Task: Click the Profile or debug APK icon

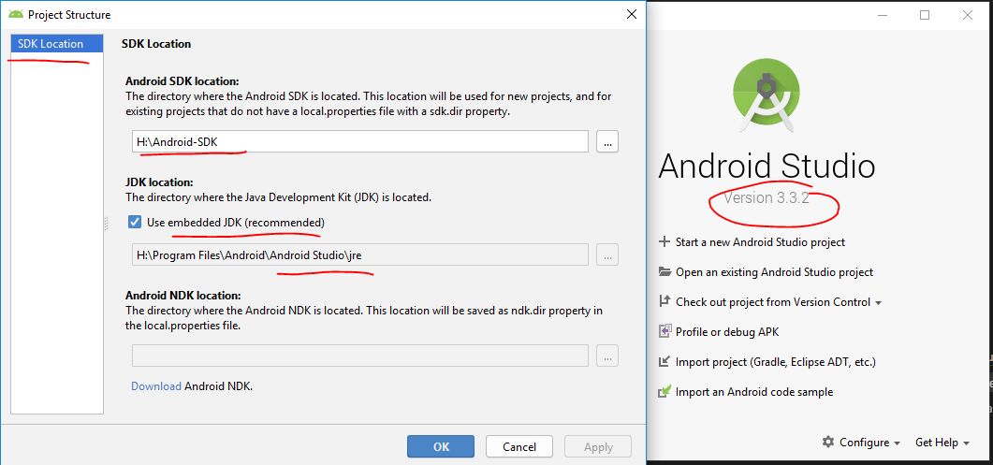Action: (664, 331)
